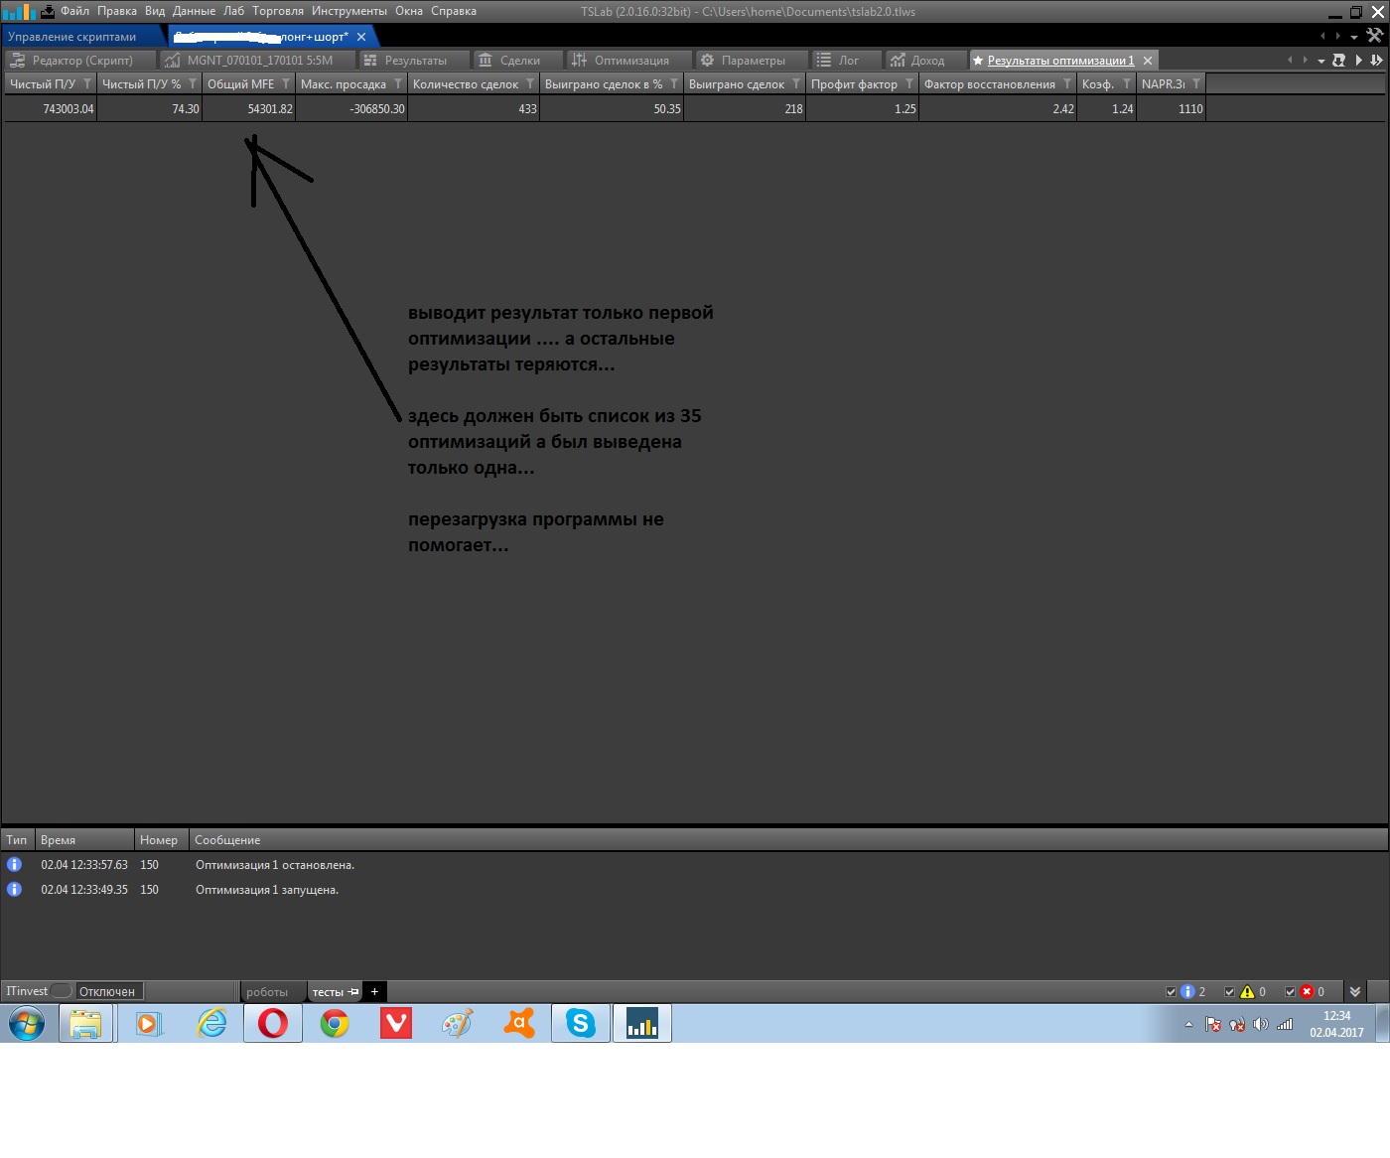Click the volume icon in the system tray
This screenshot has height=1158, width=1390.
pos(1261,1025)
